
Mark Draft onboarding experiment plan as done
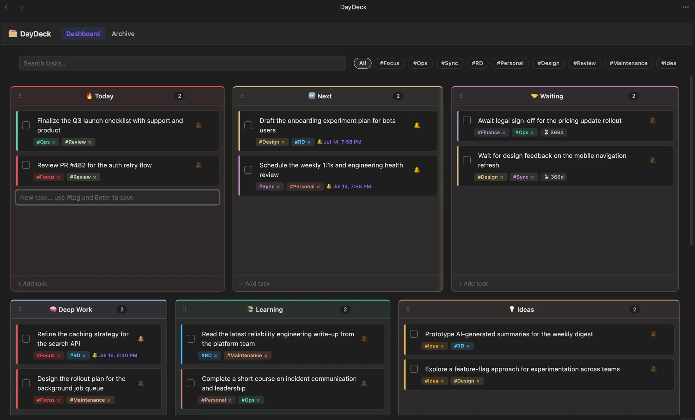248,125
